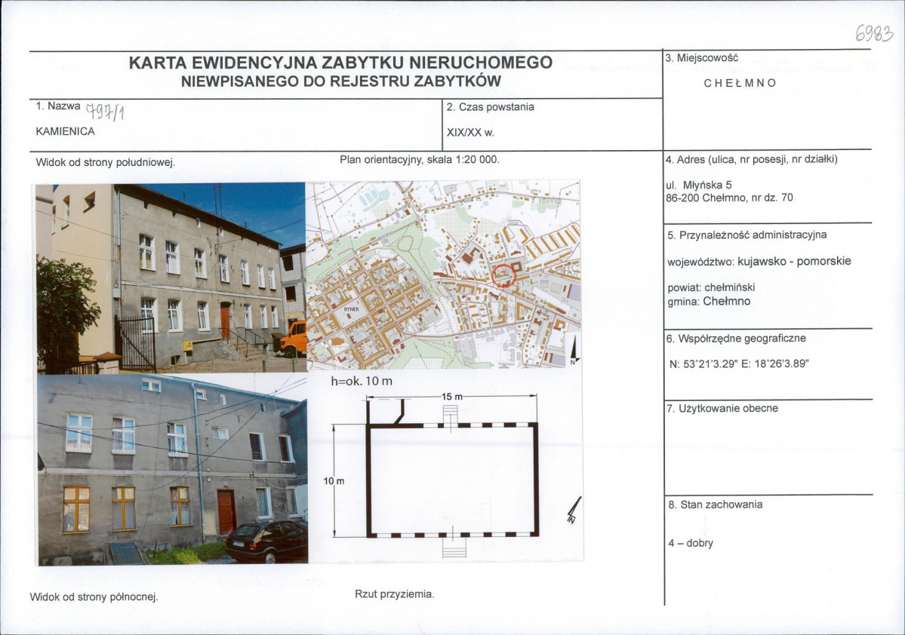Screen dimensions: 905x635
Task: Click the 'Rzut przyziemia.' caption
Action: (395, 594)
